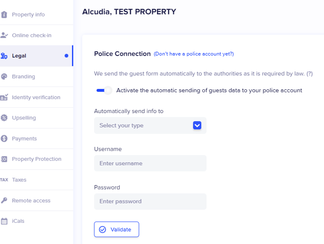The width and height of the screenshot is (324, 244).
Task: Click the Branding palette icon
Action: [x=4, y=76]
